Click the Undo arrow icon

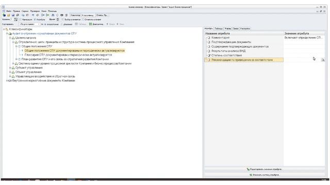tap(33, 15)
